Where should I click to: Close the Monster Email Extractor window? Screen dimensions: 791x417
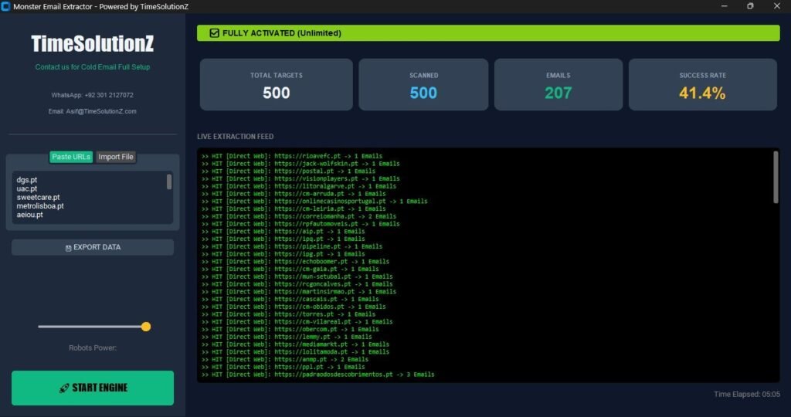click(x=777, y=6)
